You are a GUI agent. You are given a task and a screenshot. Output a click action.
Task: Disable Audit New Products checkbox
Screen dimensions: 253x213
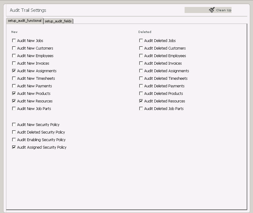pos(14,93)
